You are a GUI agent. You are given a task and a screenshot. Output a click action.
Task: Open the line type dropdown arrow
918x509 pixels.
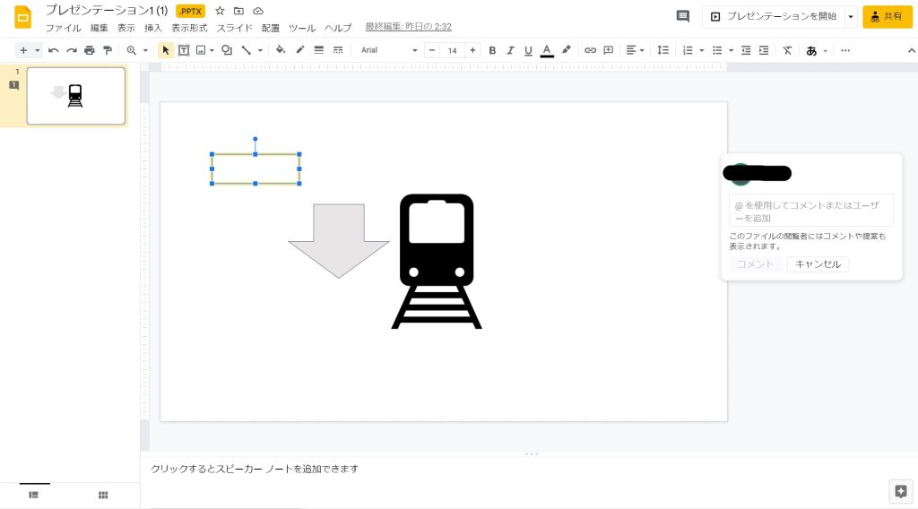(x=260, y=50)
